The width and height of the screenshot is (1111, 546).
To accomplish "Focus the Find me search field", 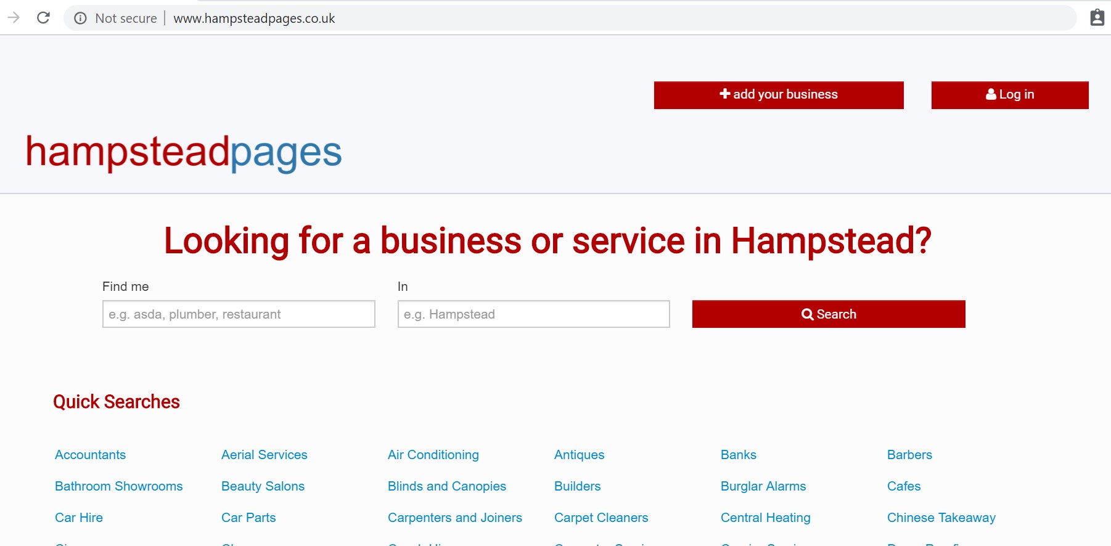I will pyautogui.click(x=239, y=314).
